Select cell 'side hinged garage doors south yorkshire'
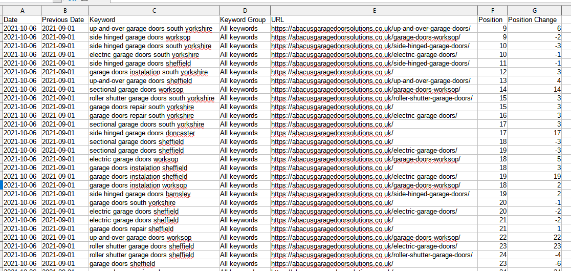The height and width of the screenshot is (271, 571). (x=154, y=46)
